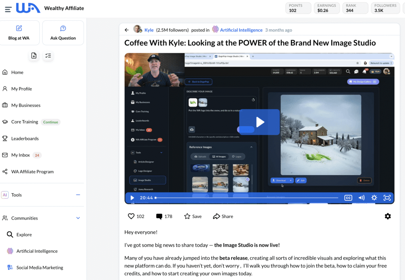Image resolution: width=405 pixels, height=280 pixels.
Task: Open the Artificial Intelligence category link
Action: tap(241, 30)
